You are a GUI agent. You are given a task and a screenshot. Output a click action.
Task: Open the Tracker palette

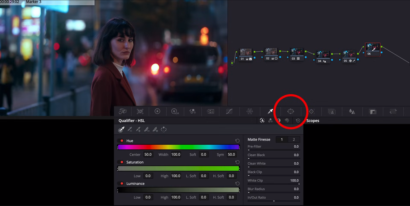click(x=311, y=111)
